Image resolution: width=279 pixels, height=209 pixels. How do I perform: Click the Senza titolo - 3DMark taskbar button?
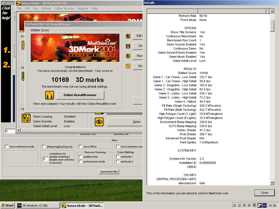coord(82,206)
